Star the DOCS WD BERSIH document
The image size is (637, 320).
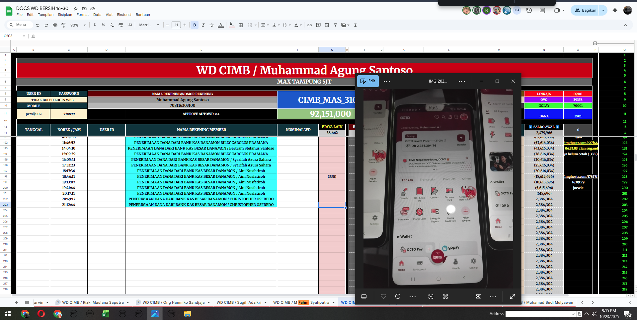click(x=76, y=8)
